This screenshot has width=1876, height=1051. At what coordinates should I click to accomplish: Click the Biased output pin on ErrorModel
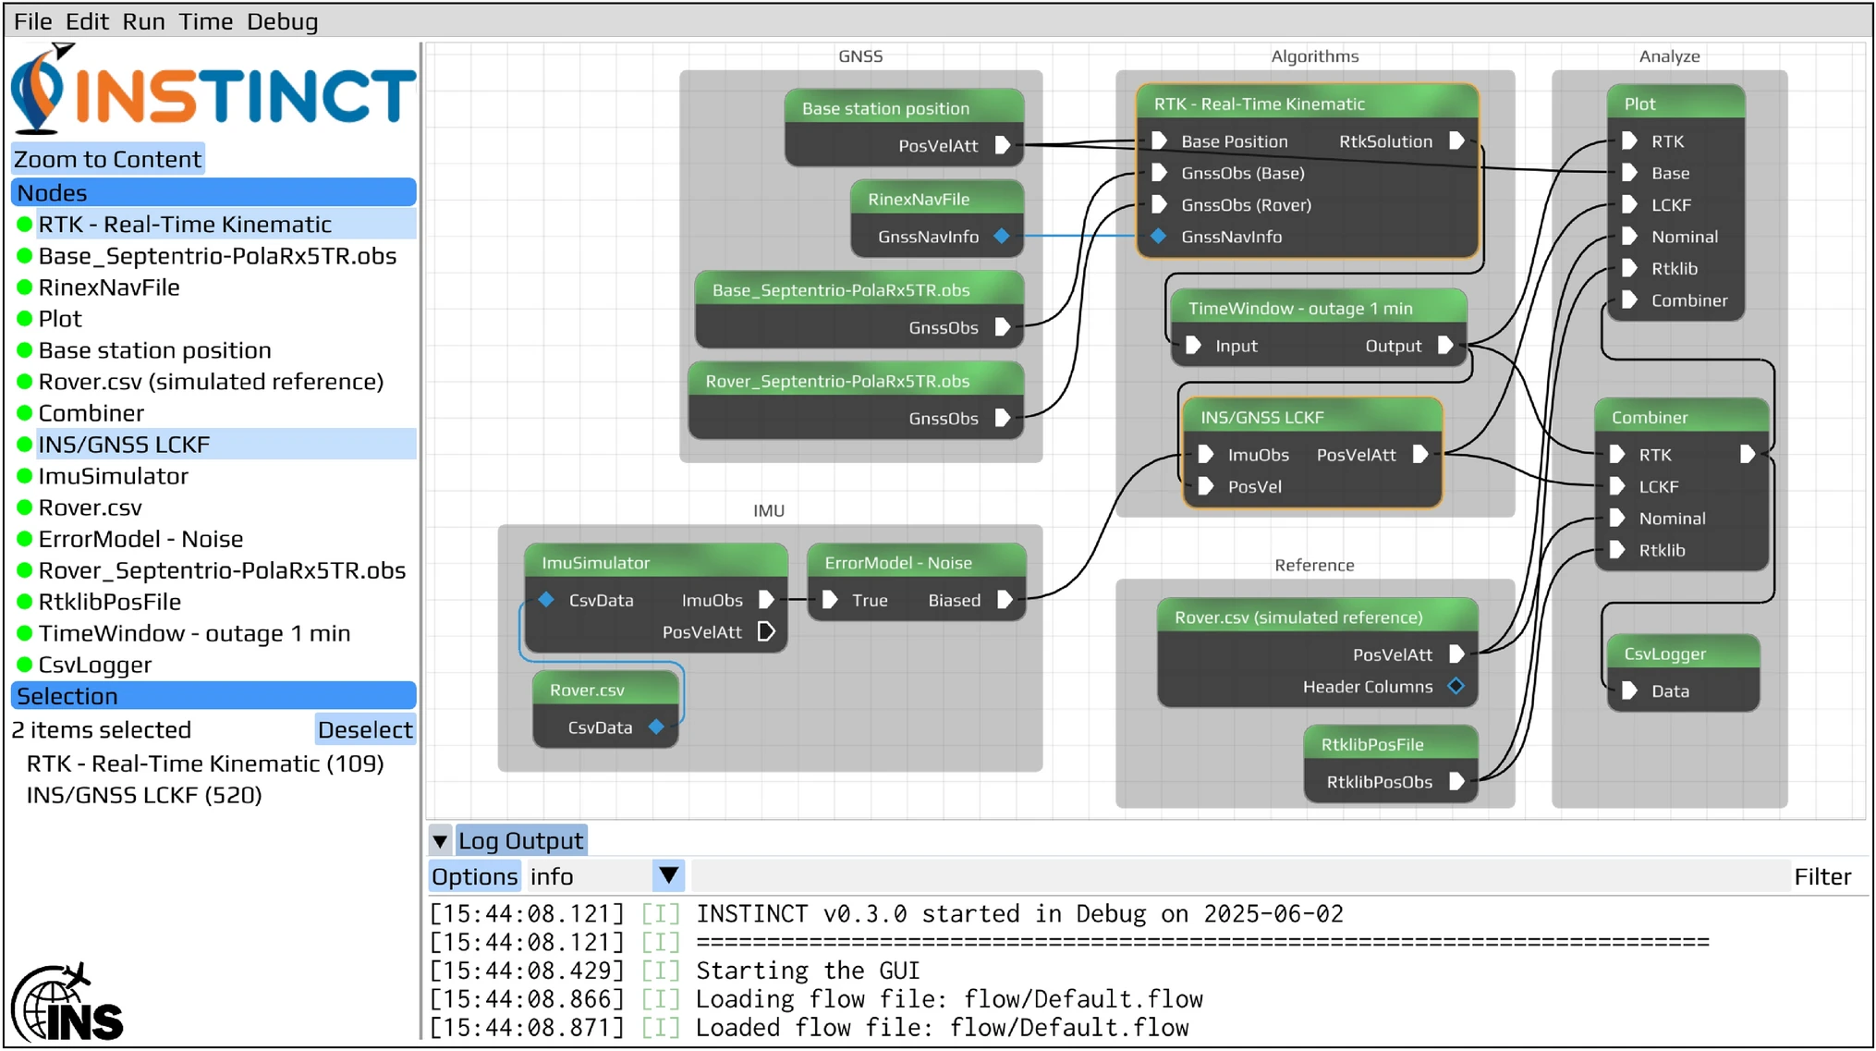point(1005,600)
